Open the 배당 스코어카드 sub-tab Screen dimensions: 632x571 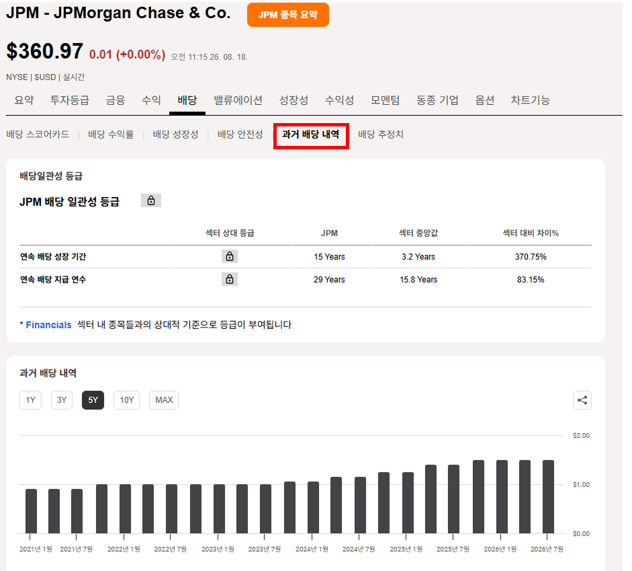coord(38,135)
